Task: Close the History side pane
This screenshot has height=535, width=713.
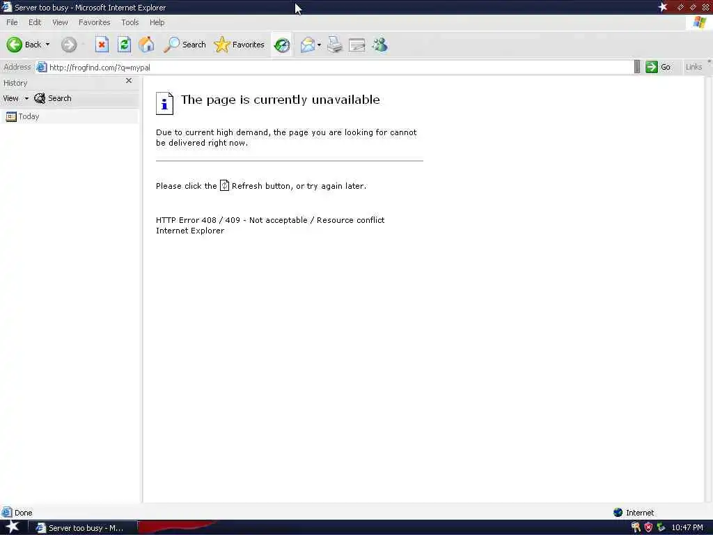Action: point(129,81)
